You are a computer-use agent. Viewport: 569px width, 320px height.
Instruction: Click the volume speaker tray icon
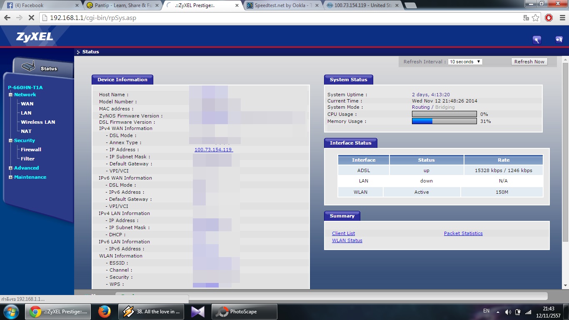coord(508,312)
